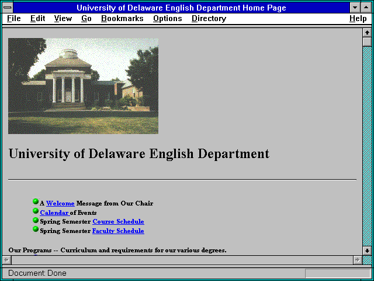The width and height of the screenshot is (374, 281).
Task: Open the View menu
Action: pos(63,19)
